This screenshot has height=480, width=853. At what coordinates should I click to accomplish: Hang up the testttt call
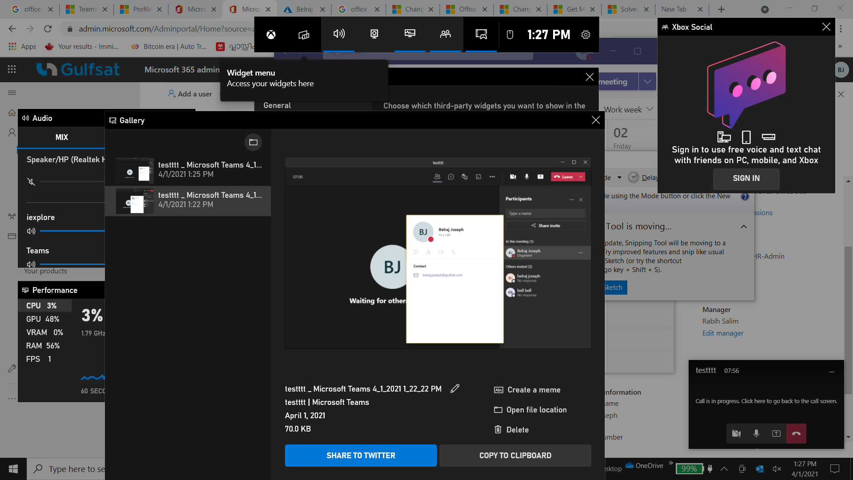point(796,433)
